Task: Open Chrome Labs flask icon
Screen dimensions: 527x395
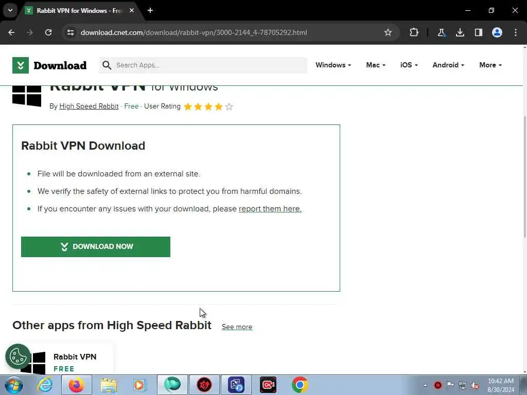Action: pos(441,32)
